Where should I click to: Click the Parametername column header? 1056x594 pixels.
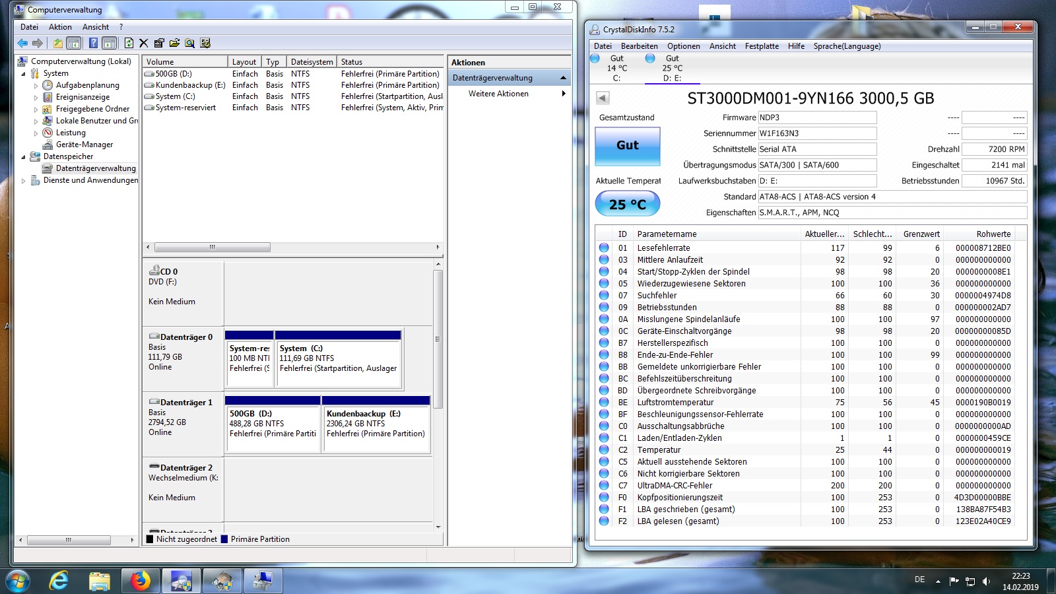tap(715, 234)
